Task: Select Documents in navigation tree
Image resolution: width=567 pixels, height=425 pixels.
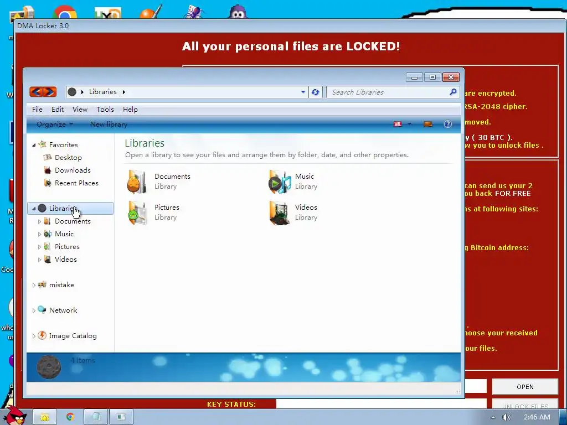Action: pyautogui.click(x=73, y=221)
